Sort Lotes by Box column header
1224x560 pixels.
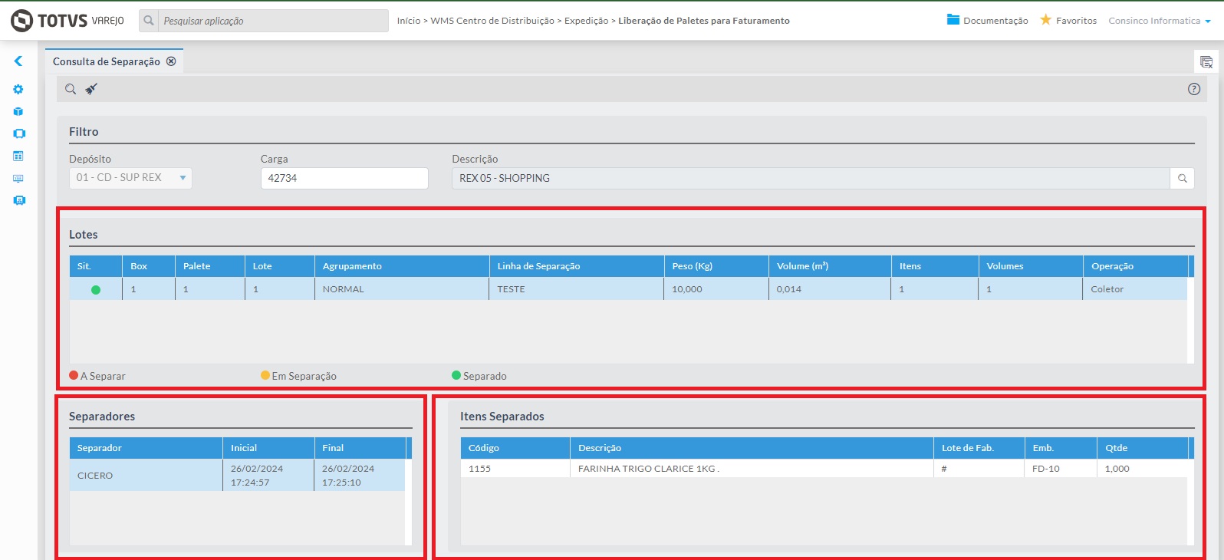pos(149,266)
